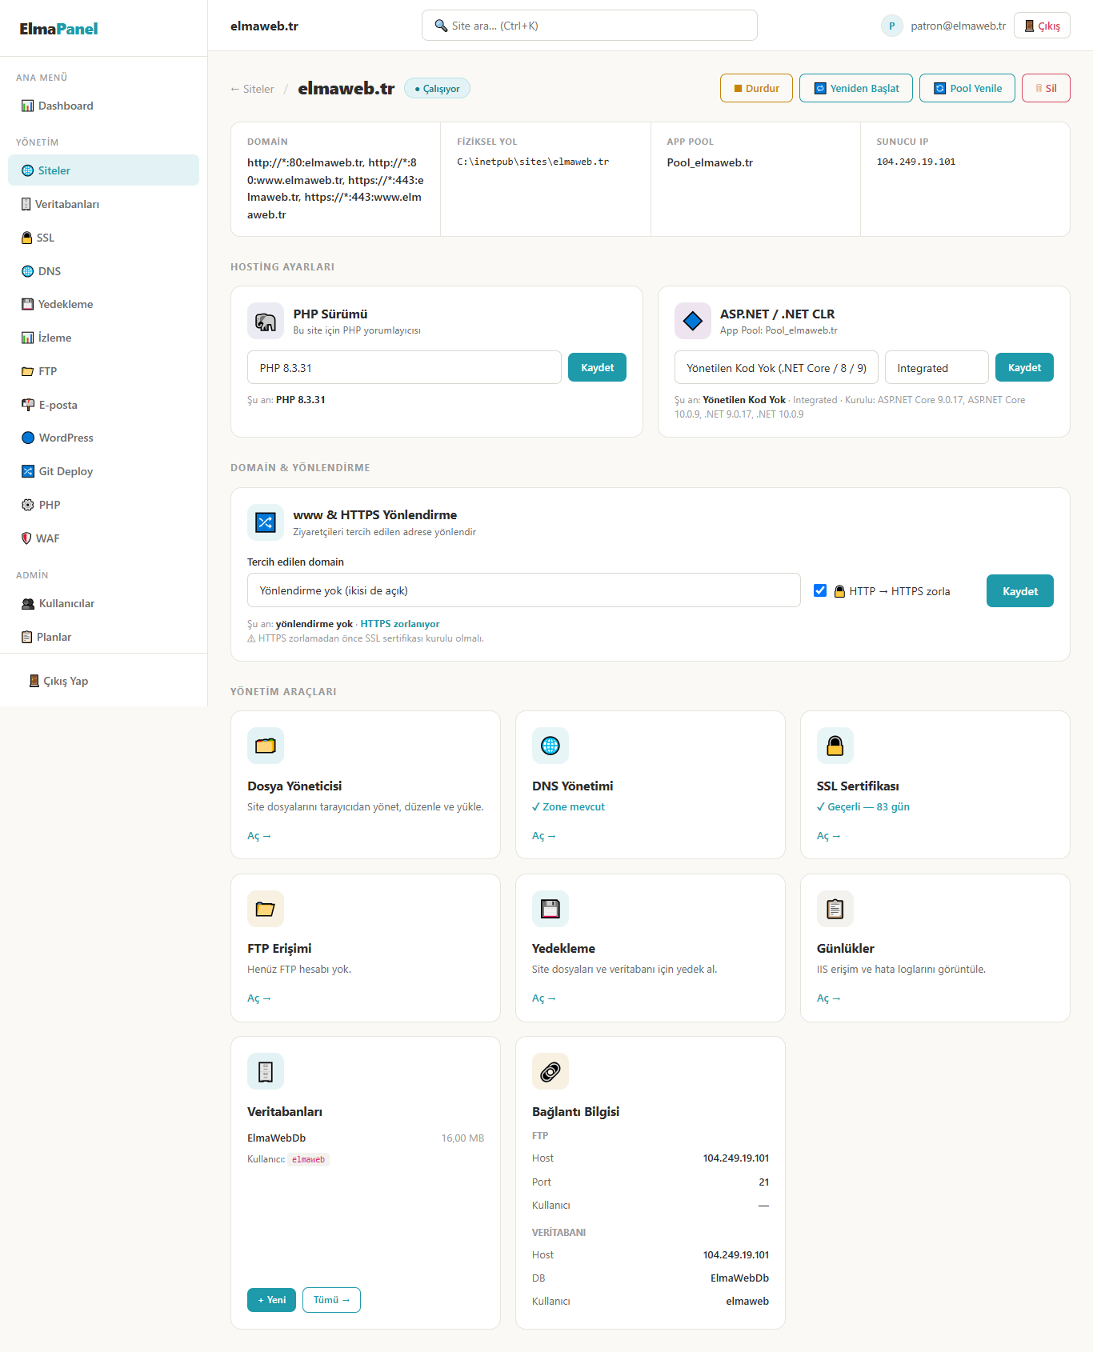Click the Durdur button

click(756, 88)
